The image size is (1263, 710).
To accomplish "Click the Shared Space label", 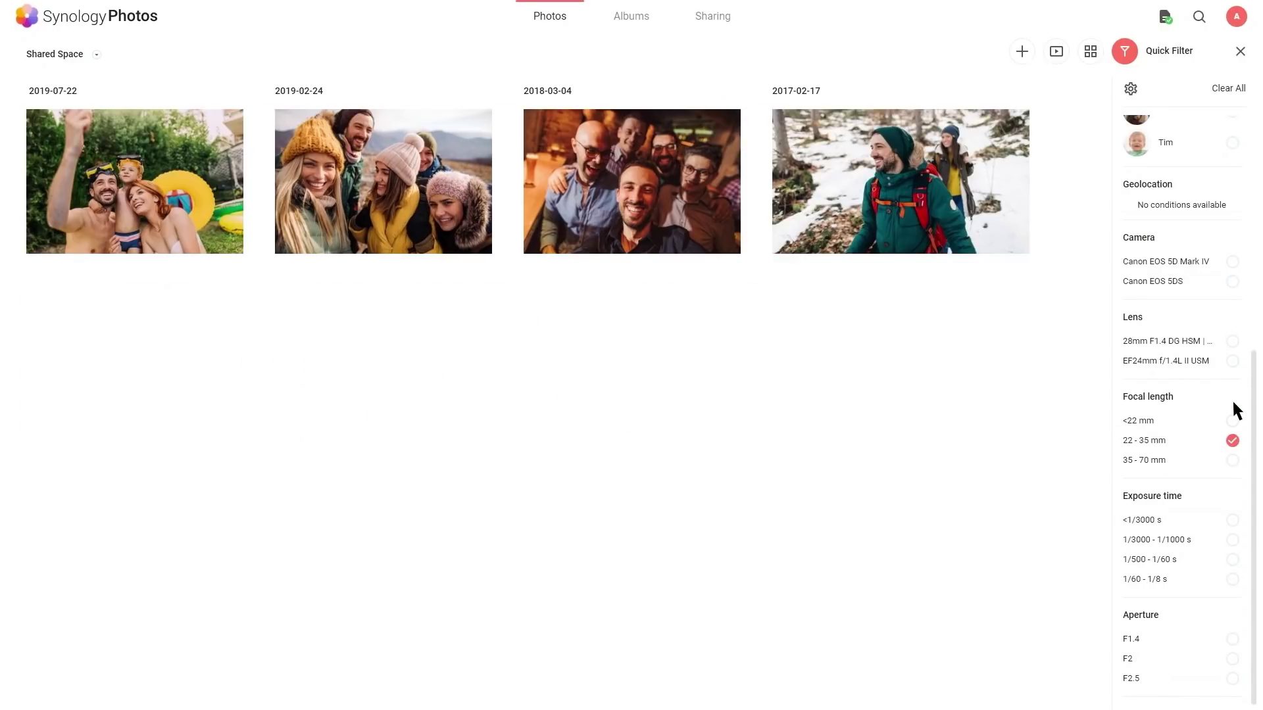I will click(x=55, y=54).
